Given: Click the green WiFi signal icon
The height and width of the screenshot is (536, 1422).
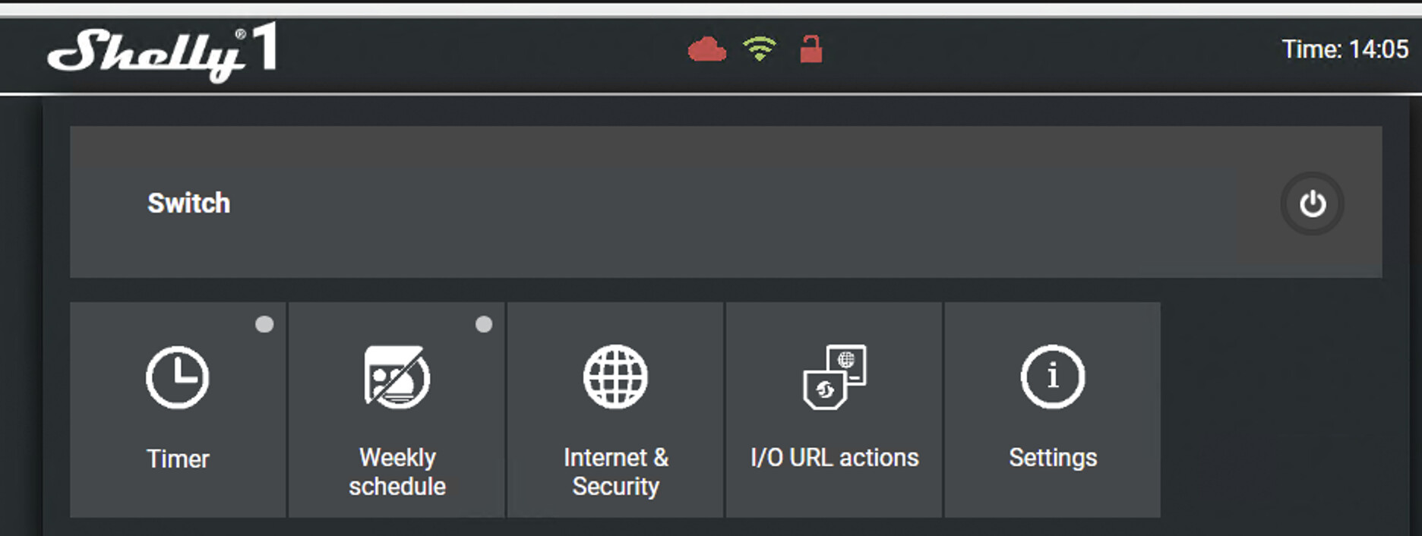Looking at the screenshot, I should [x=760, y=49].
